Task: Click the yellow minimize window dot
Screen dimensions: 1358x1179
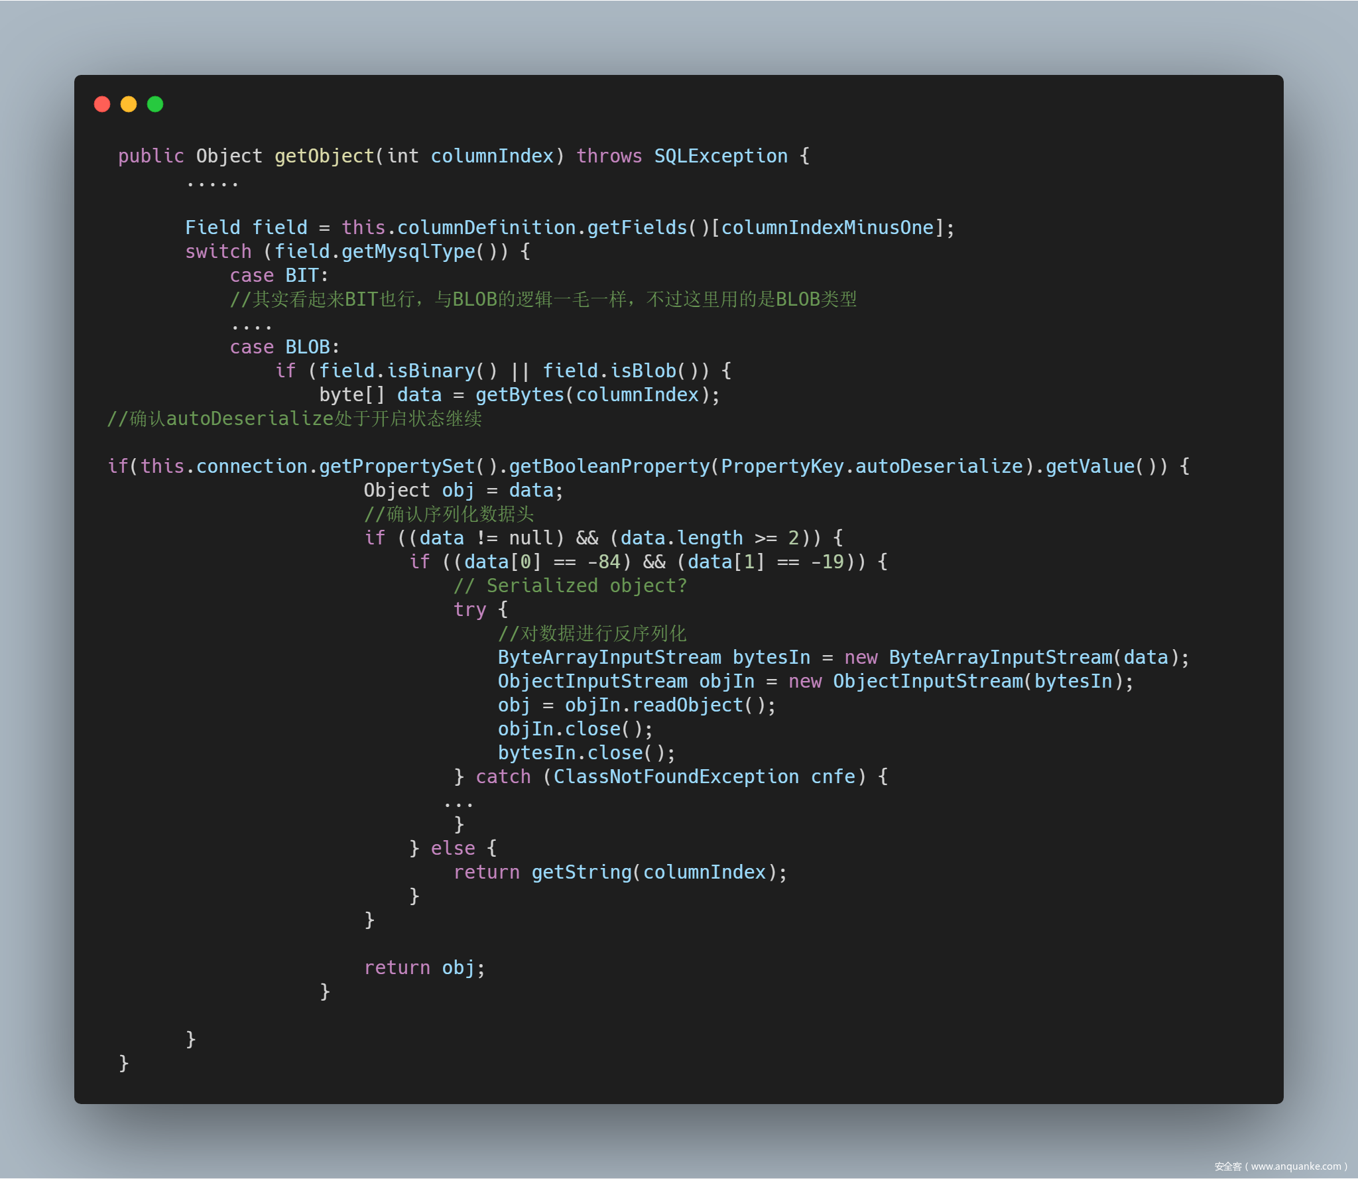Action: click(x=129, y=104)
